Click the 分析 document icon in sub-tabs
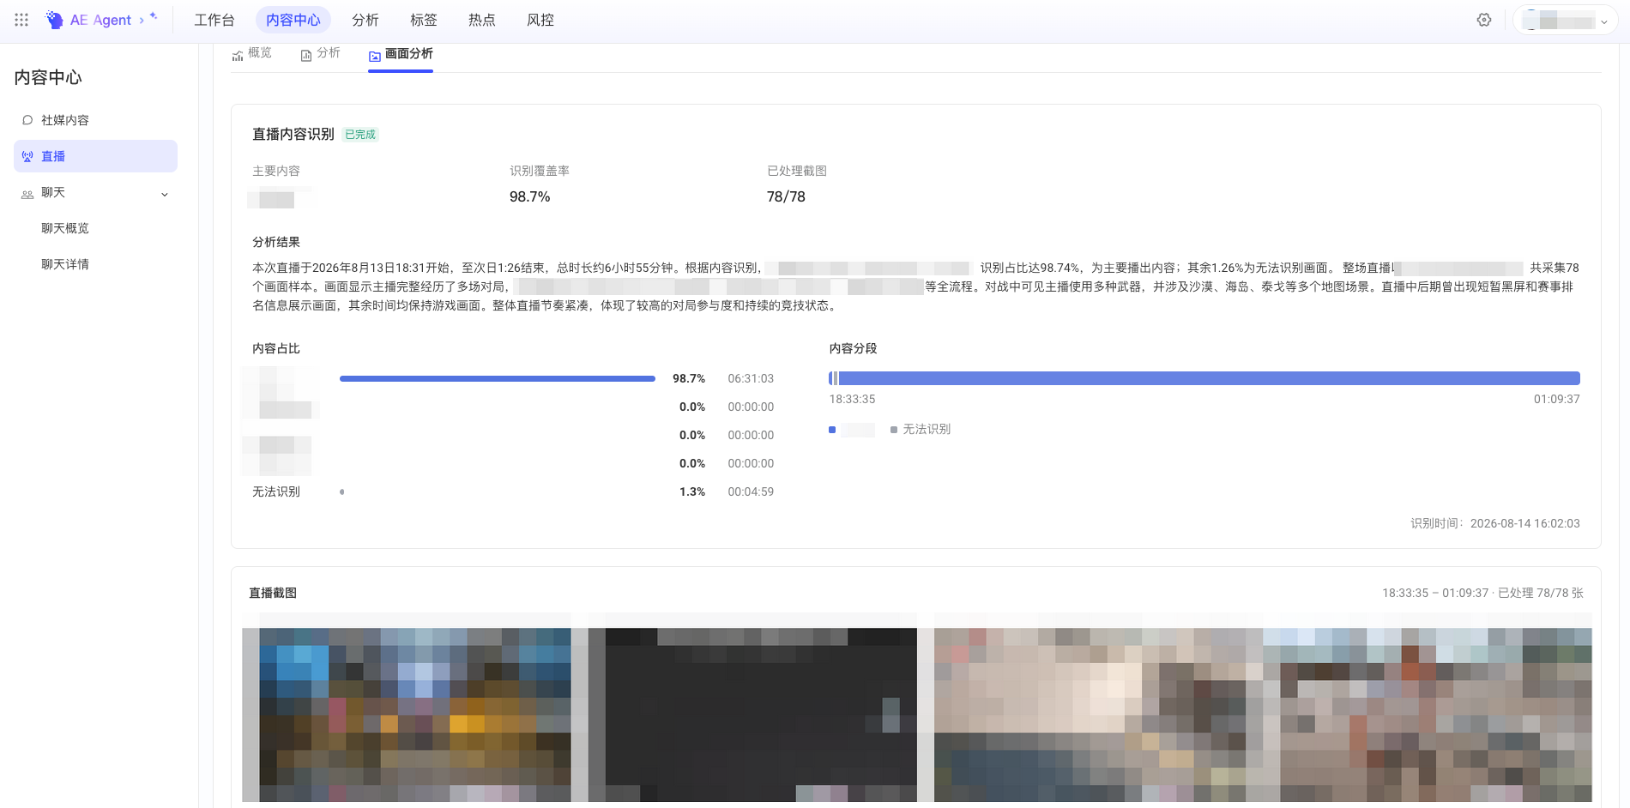Viewport: 1630px width, 808px height. (306, 56)
